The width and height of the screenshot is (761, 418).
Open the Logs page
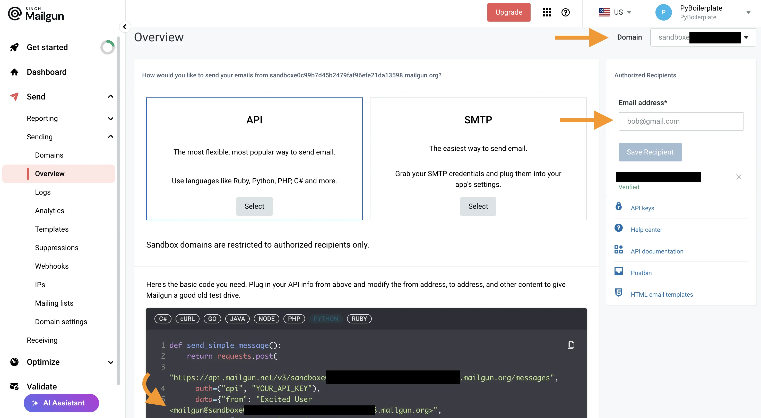(x=42, y=192)
